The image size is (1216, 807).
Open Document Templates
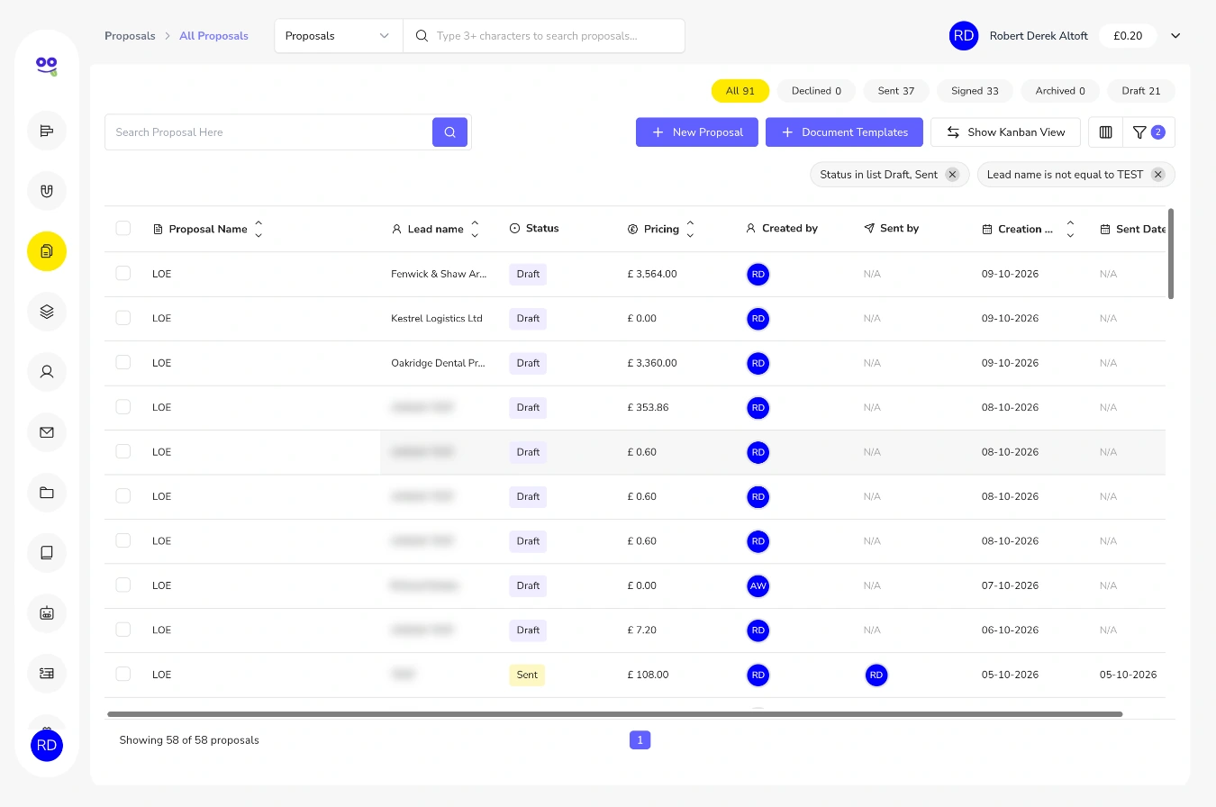(844, 132)
